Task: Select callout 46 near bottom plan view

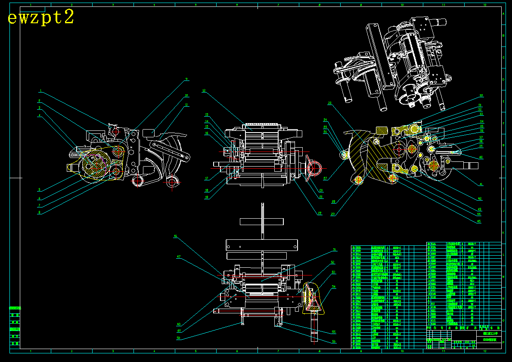Action: pos(175,236)
